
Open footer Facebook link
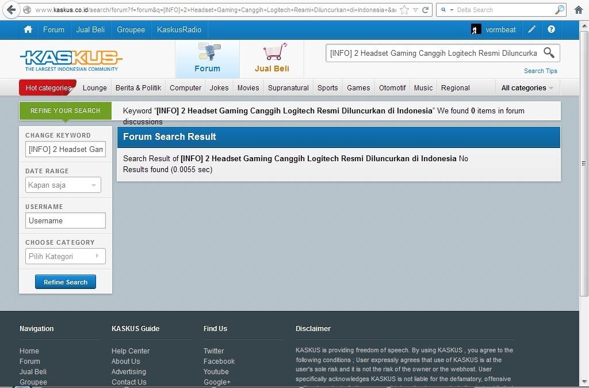click(x=219, y=362)
